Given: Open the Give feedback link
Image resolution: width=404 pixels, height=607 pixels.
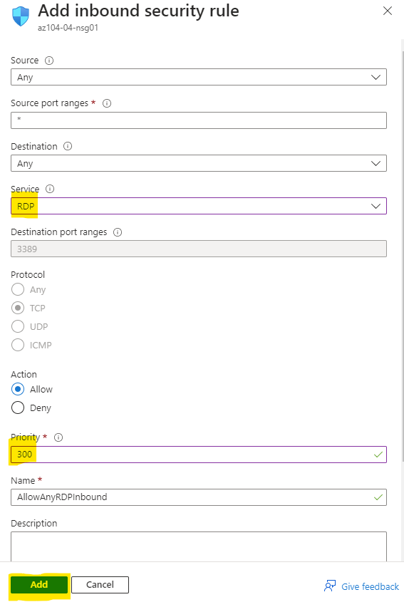Looking at the screenshot, I should click(370, 586).
